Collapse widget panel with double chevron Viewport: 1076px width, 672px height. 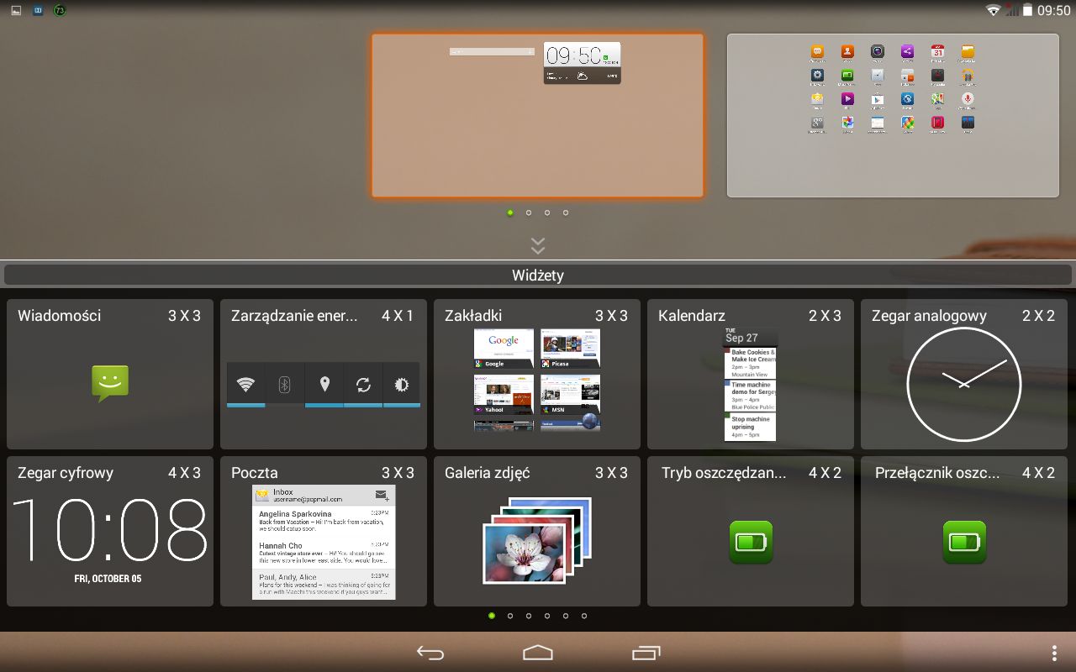[538, 245]
